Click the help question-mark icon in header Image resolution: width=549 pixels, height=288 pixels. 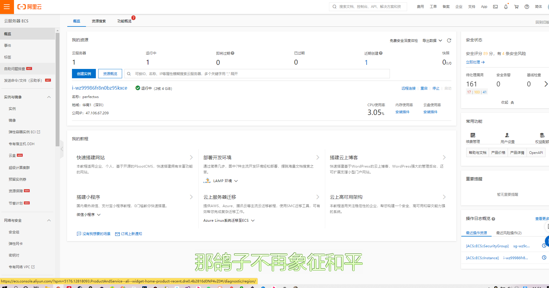(527, 6)
